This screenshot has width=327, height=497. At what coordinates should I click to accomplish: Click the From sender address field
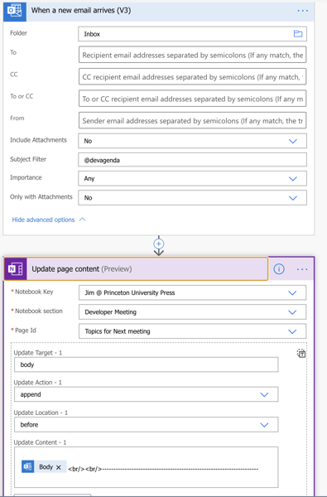click(x=192, y=121)
